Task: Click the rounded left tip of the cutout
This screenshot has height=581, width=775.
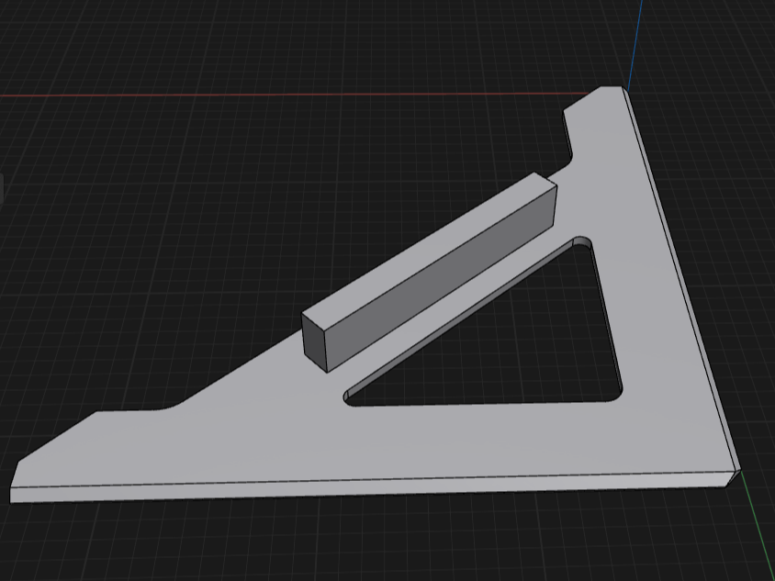Action: 349,397
